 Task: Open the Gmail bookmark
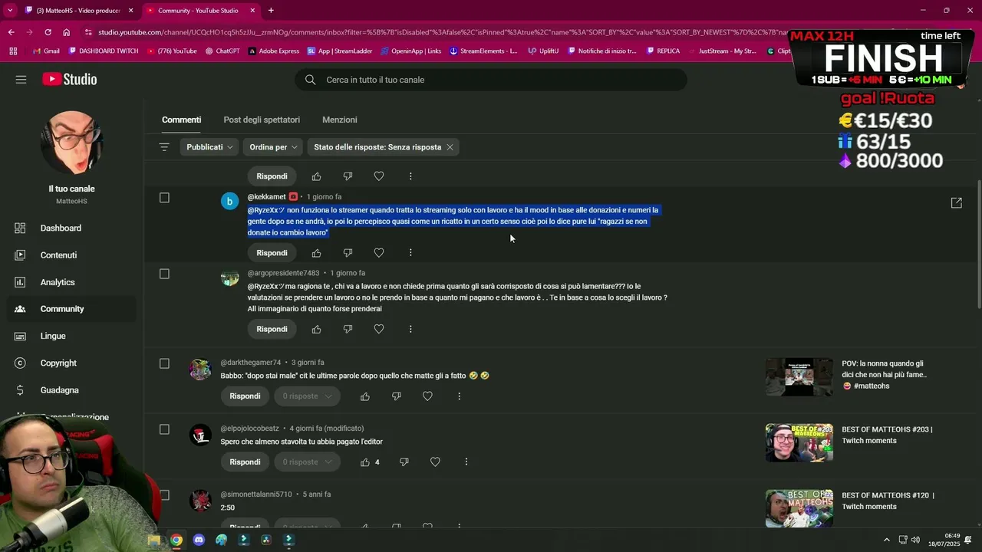[x=46, y=51]
